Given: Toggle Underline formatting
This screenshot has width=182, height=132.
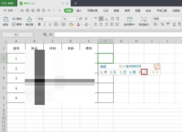Looking at the screenshot, I should pos(50,24).
